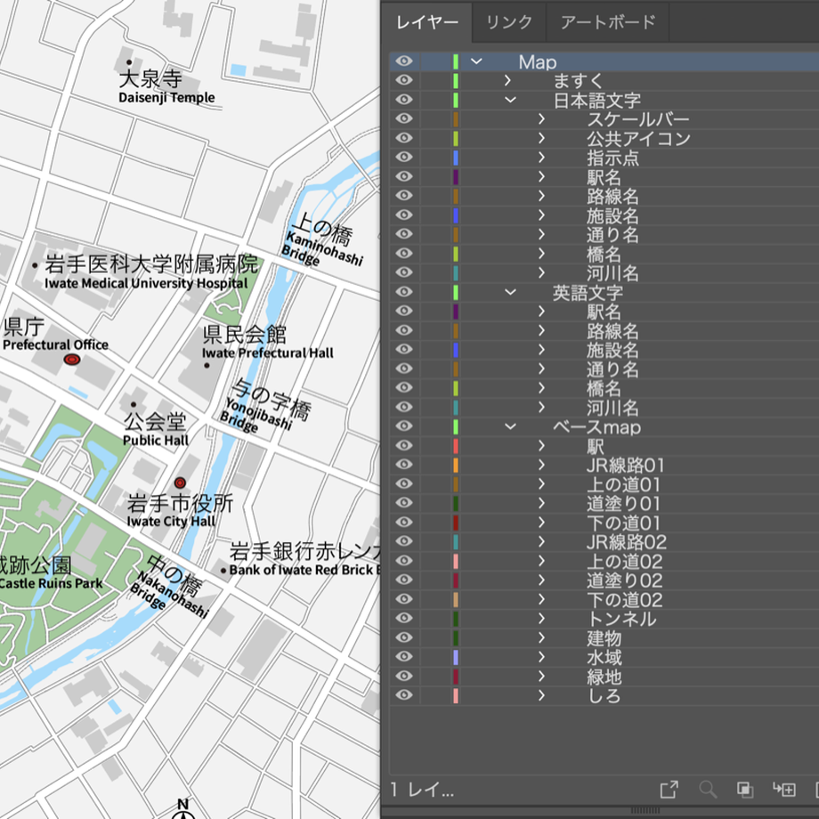Screen dimensions: 819x819
Task: Click the '与の字橋' bridge label on map
Action: pyautogui.click(x=272, y=399)
